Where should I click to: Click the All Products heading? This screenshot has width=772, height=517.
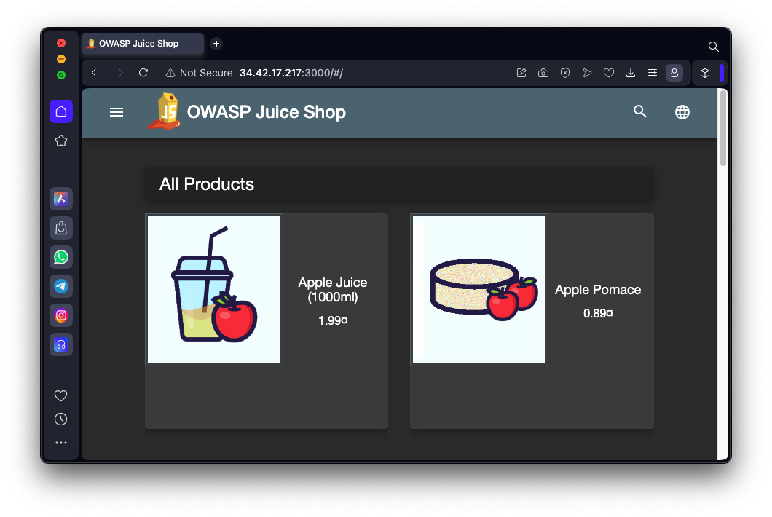207,184
